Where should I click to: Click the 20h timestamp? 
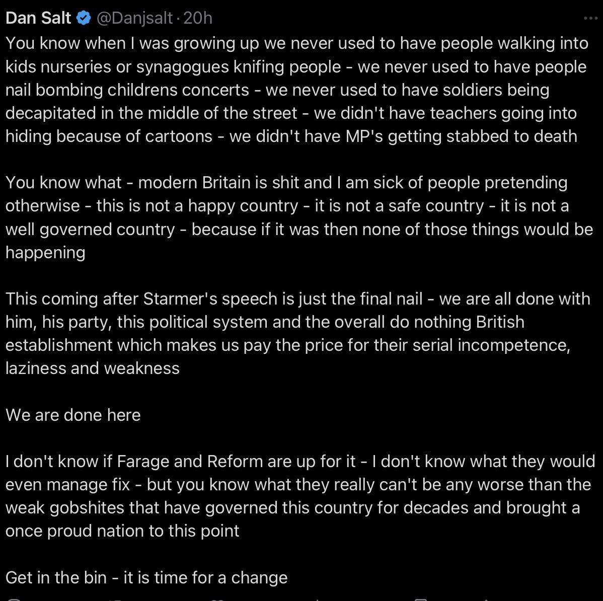click(x=197, y=19)
